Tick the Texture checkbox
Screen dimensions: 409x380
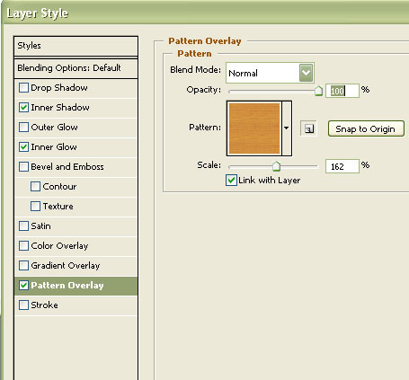tap(35, 207)
